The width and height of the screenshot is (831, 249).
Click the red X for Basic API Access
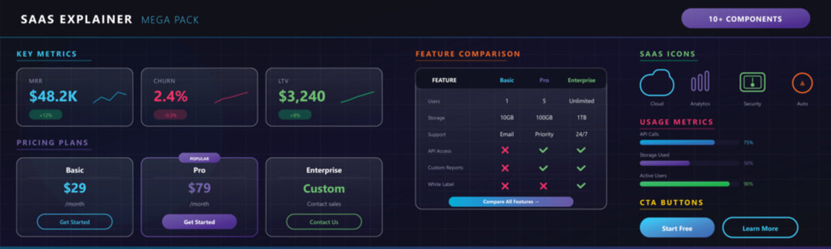[505, 150]
